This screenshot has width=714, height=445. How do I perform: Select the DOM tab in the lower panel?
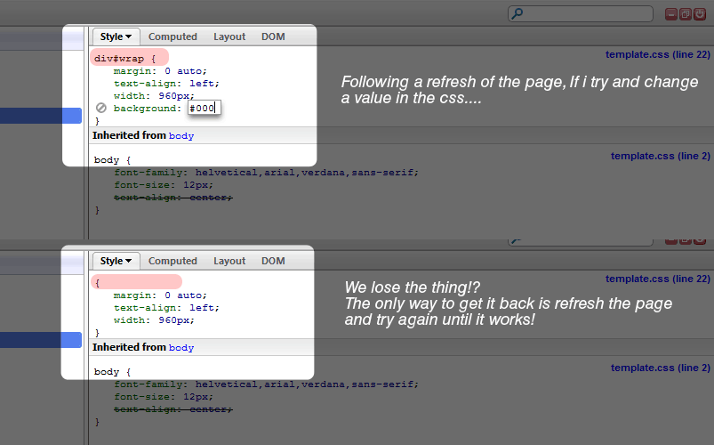(x=273, y=261)
